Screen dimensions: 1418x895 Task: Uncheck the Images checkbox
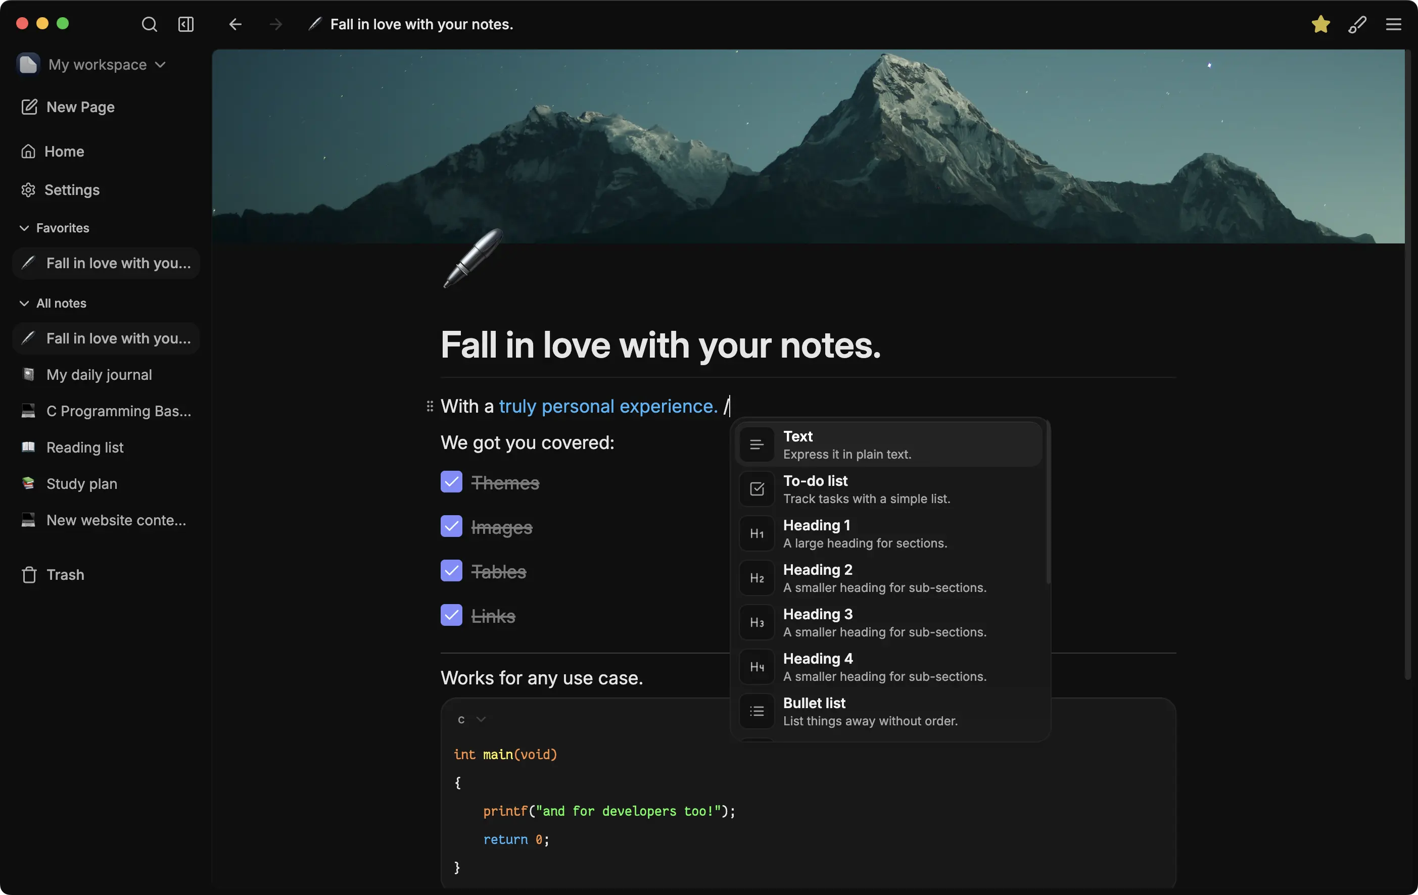451,527
